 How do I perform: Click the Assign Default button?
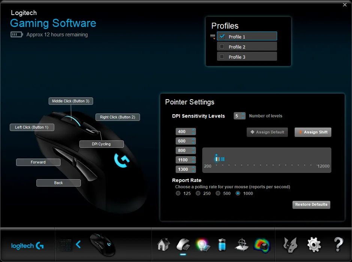click(267, 132)
